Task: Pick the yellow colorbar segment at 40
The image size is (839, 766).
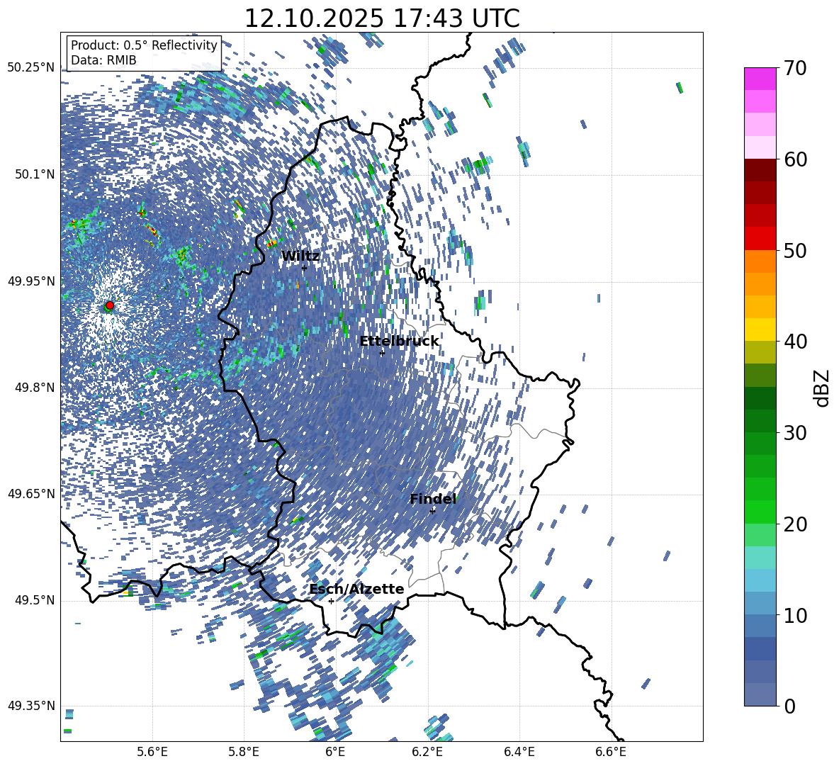Action: tap(760, 330)
